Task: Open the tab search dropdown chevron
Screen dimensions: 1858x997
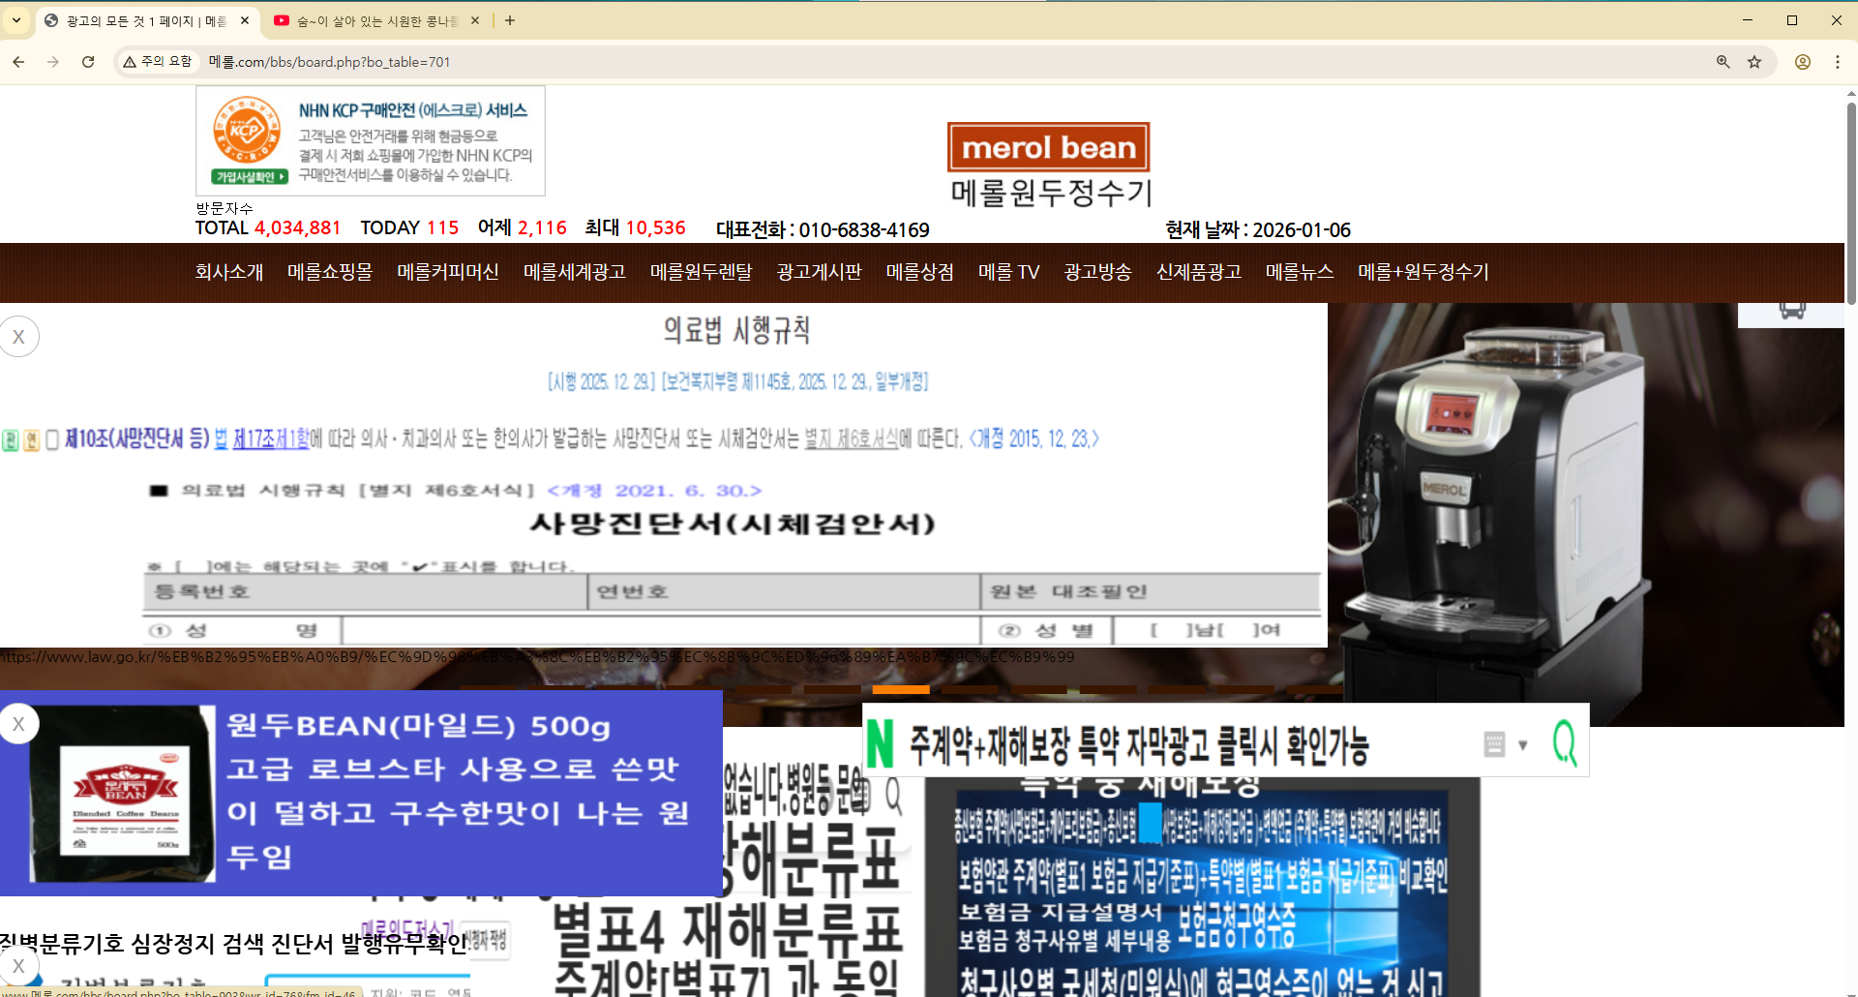Action: coord(16,20)
